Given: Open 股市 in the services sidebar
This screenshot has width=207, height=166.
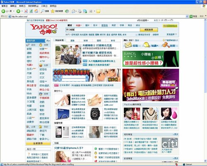Looking at the screenshot, I should click(x=29, y=57).
